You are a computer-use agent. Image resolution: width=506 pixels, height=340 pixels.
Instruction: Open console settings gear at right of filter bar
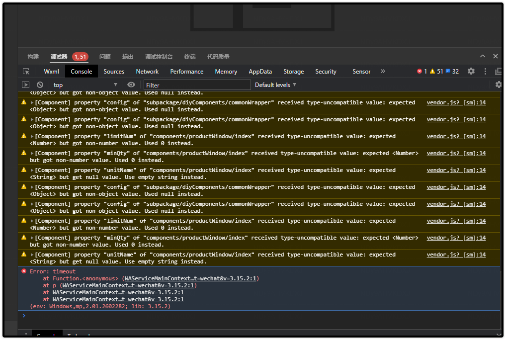pyautogui.click(x=498, y=85)
